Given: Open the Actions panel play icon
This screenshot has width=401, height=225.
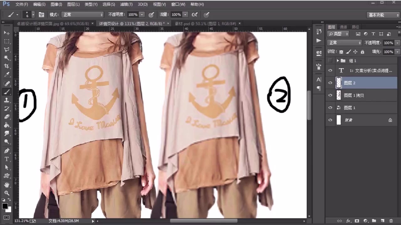Looking at the screenshot, I should [319, 40].
